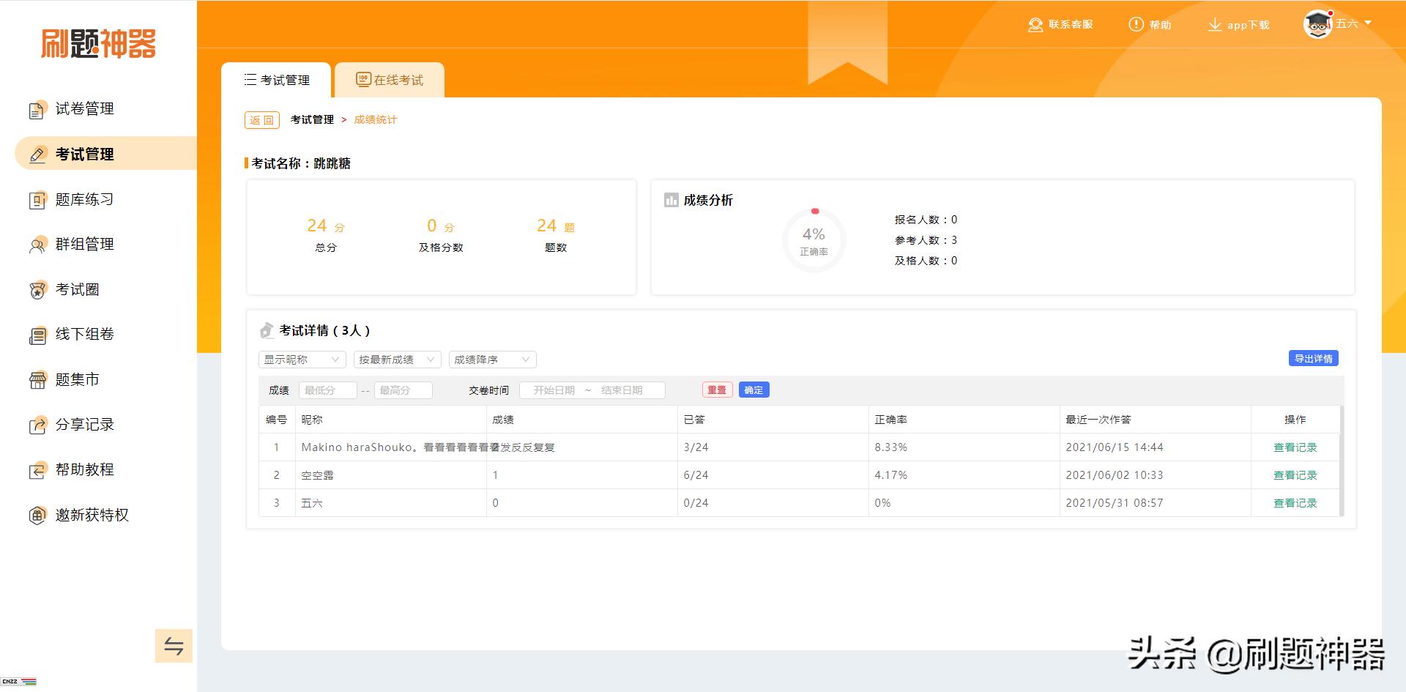Open the 考试圈 medal icon
Image resolution: width=1406 pixels, height=692 pixels.
click(x=37, y=291)
